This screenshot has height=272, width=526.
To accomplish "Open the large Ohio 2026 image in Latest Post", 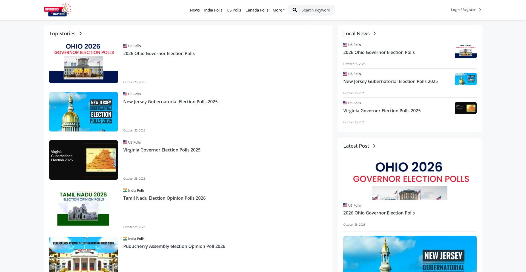I will click(410, 177).
